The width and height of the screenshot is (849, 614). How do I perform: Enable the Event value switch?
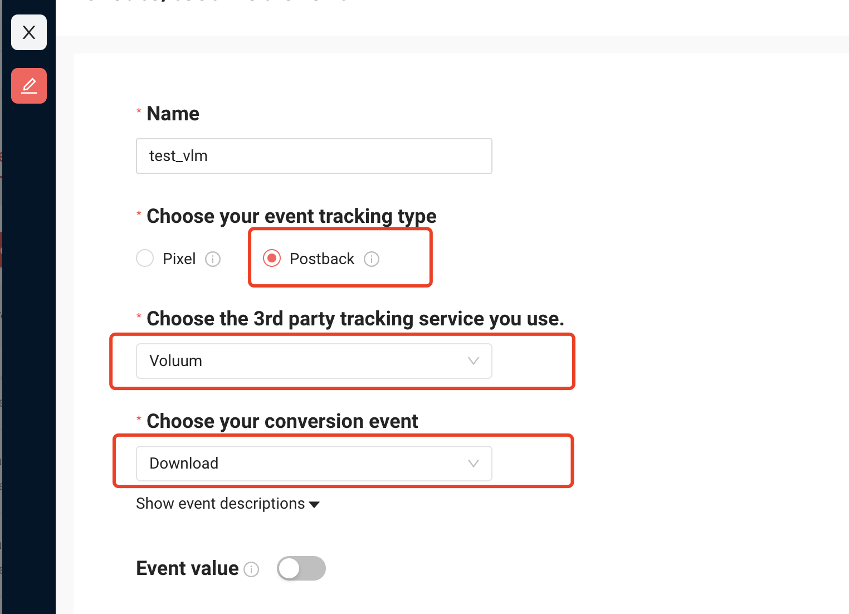point(301,568)
